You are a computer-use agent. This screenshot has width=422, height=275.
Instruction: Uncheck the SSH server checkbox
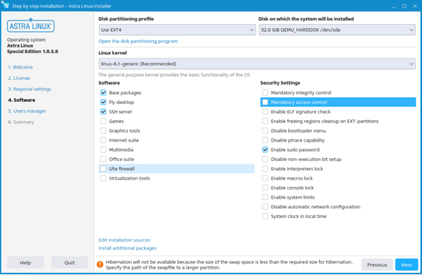pyautogui.click(x=103, y=111)
